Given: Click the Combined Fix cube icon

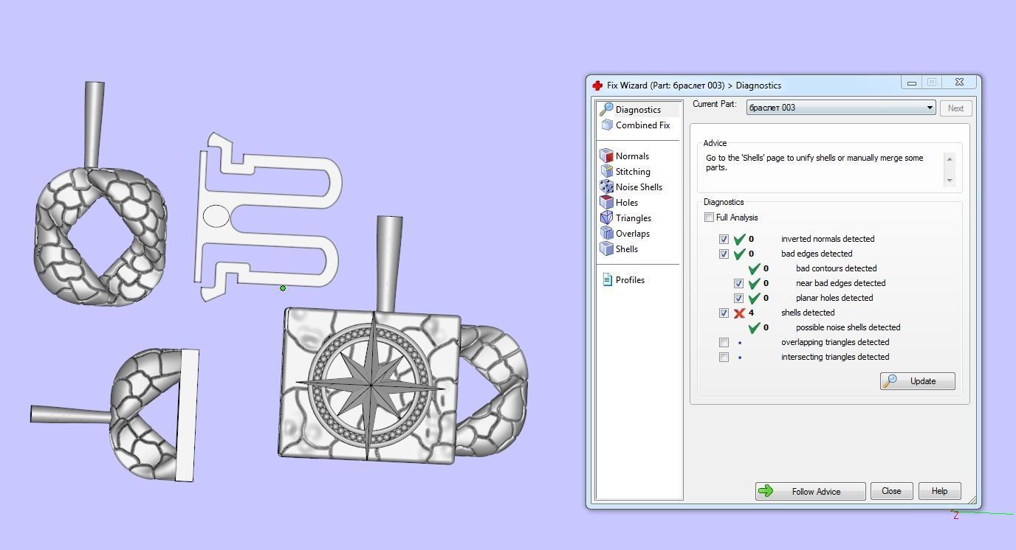Looking at the screenshot, I should click(607, 125).
